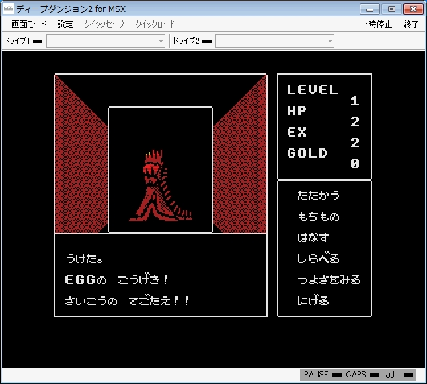Maximize the ディープダンジョン2 window

point(391,9)
